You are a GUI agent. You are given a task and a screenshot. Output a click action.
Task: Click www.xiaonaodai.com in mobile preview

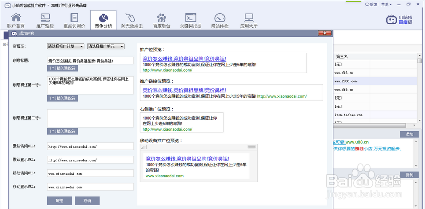pyautogui.click(x=165, y=176)
